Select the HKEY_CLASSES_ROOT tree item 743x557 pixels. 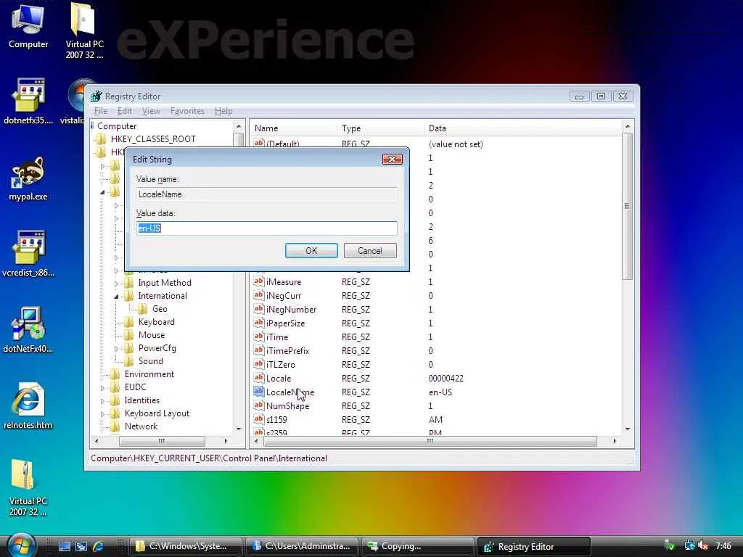click(153, 139)
